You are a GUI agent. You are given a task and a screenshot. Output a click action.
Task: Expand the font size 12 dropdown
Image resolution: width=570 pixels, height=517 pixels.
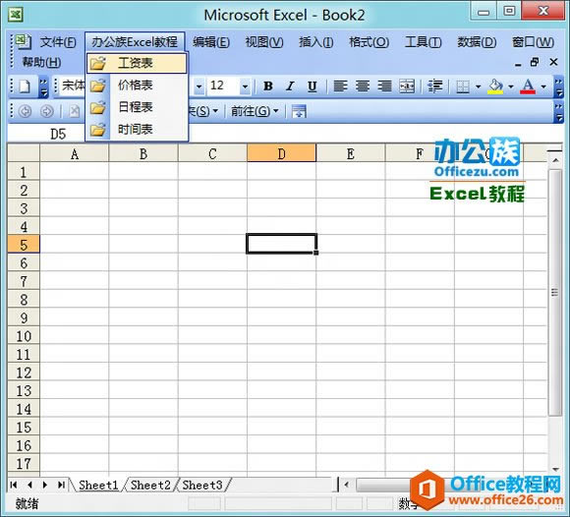click(245, 86)
